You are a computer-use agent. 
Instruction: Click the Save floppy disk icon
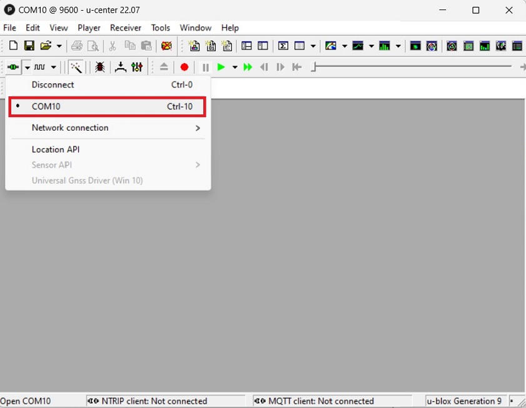coord(29,46)
